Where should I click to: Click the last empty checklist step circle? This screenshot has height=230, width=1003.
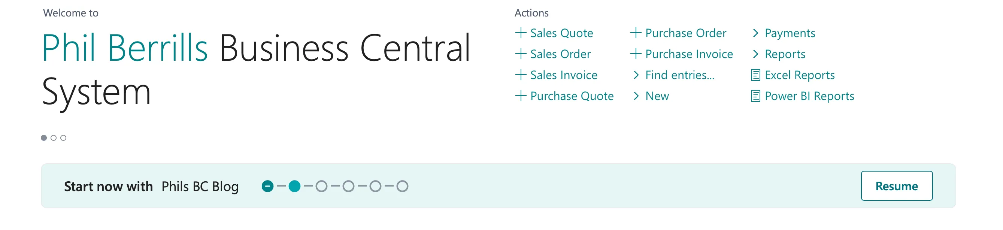402,187
